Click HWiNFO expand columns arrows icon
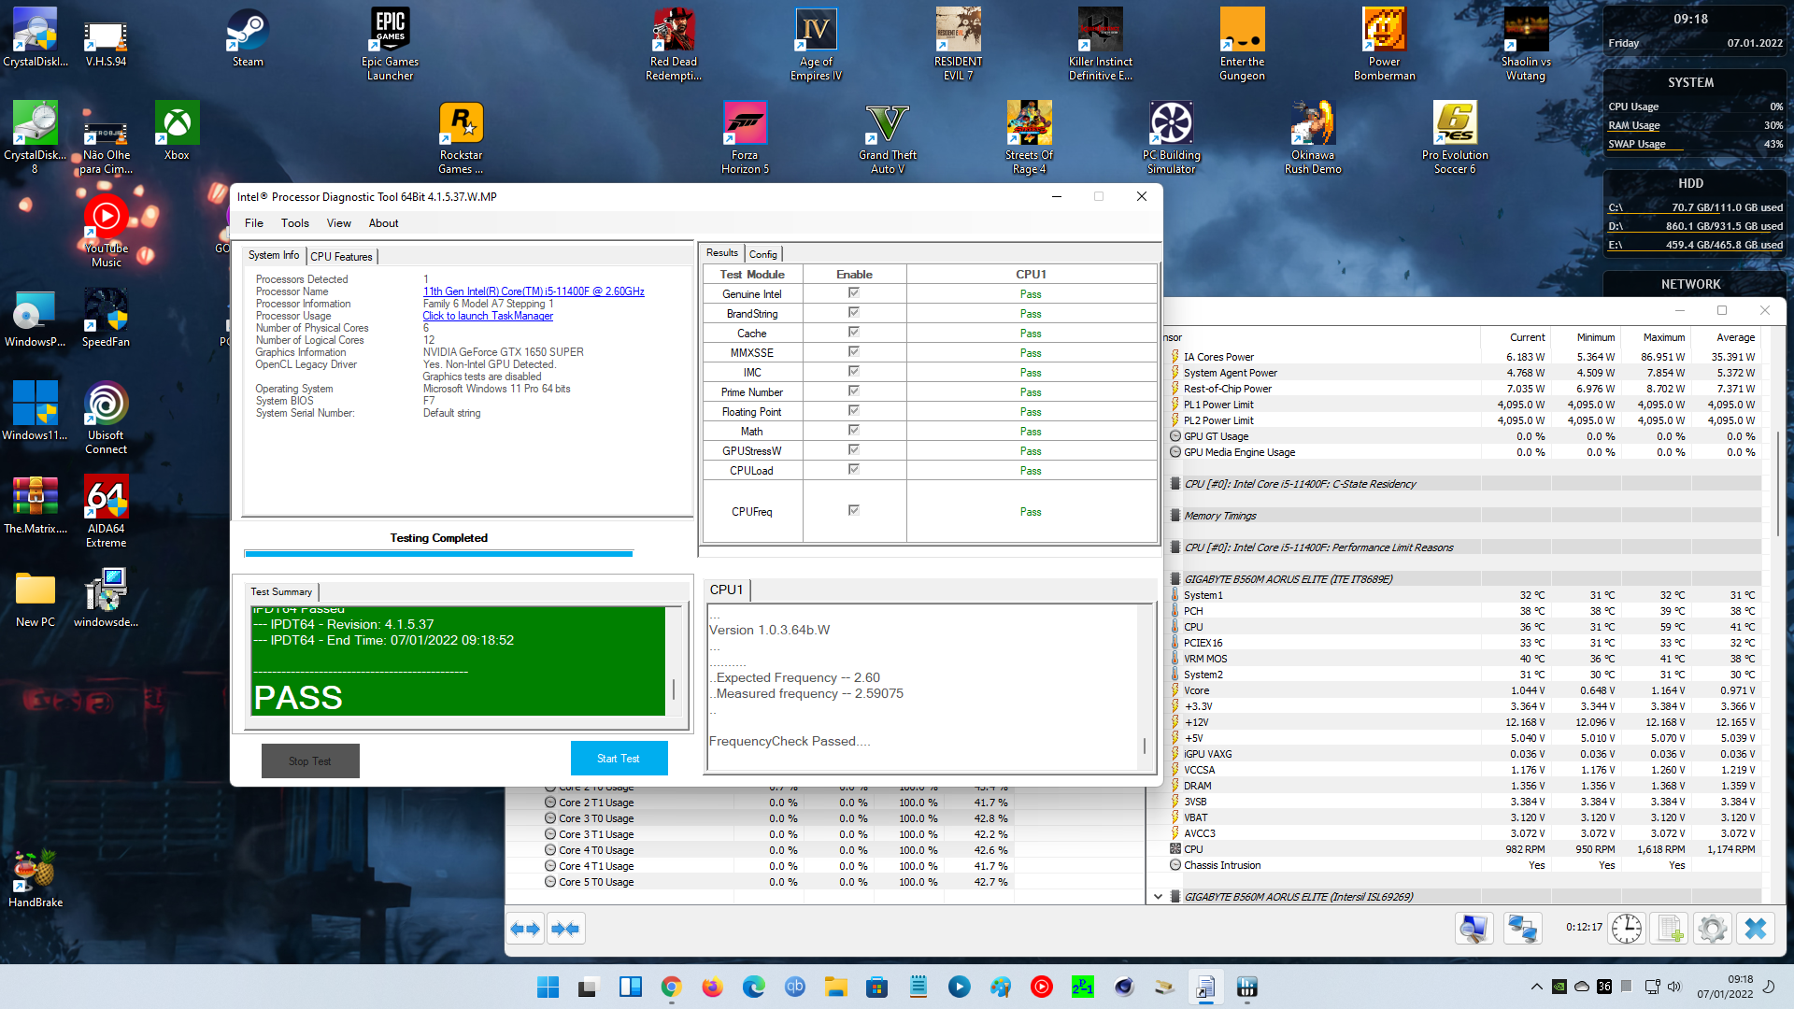Viewport: 1794px width, 1009px height. click(x=525, y=929)
